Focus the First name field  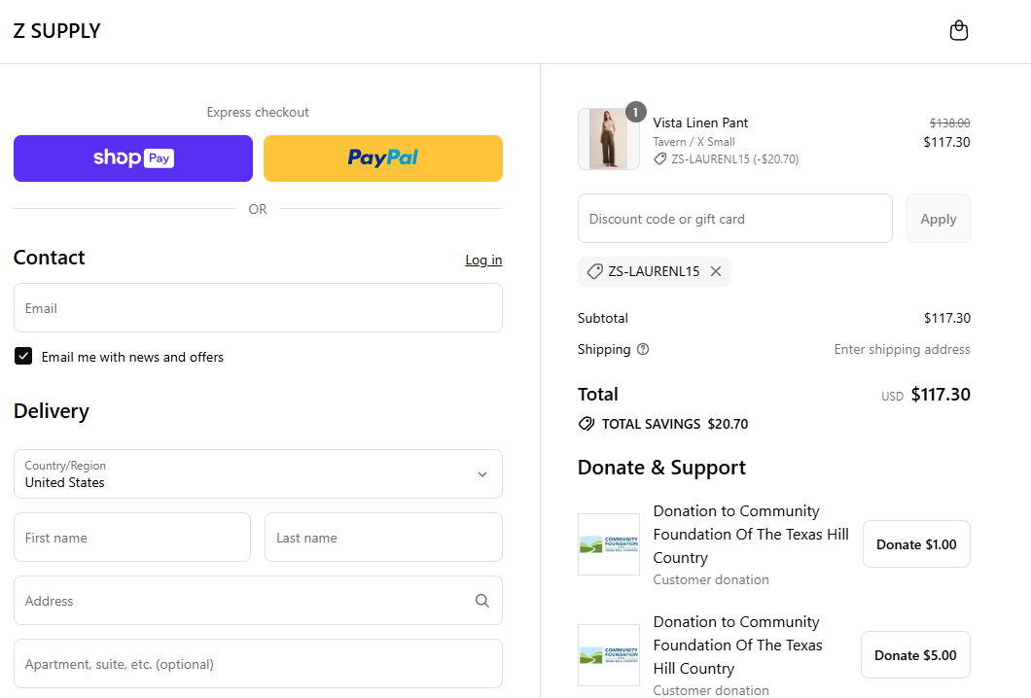click(132, 537)
